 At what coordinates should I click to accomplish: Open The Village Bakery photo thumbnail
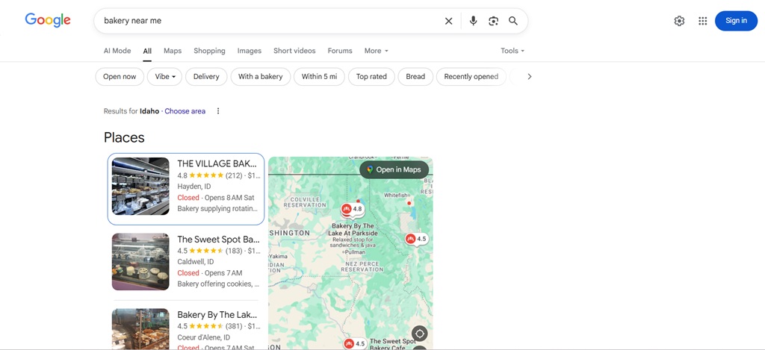140,187
